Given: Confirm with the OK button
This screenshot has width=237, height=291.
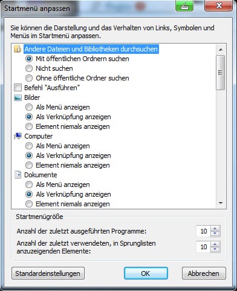Looking at the screenshot, I should click(x=146, y=273).
